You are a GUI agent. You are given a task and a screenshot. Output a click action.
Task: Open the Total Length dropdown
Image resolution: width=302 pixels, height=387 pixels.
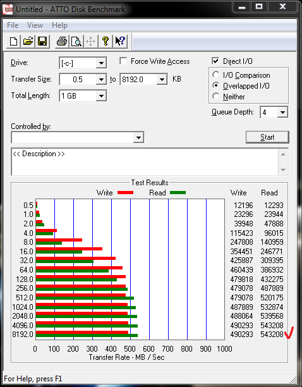tap(101, 95)
